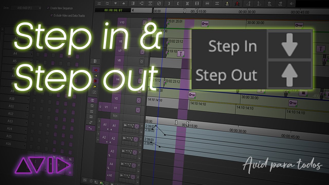Click the speaker audio icon in top toolbar

tap(291, 4)
